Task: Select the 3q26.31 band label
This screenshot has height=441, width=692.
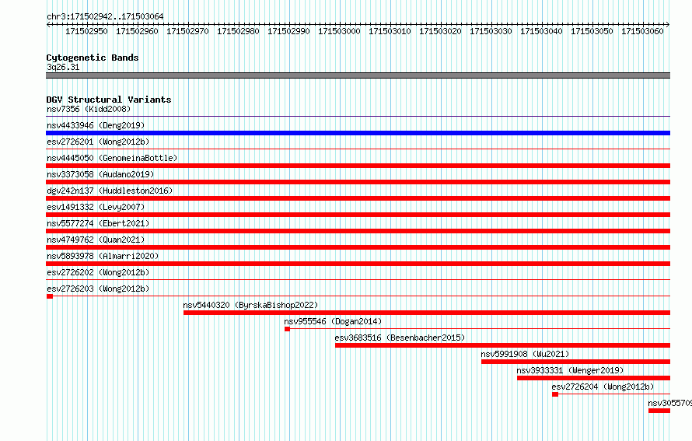Action: [63, 67]
